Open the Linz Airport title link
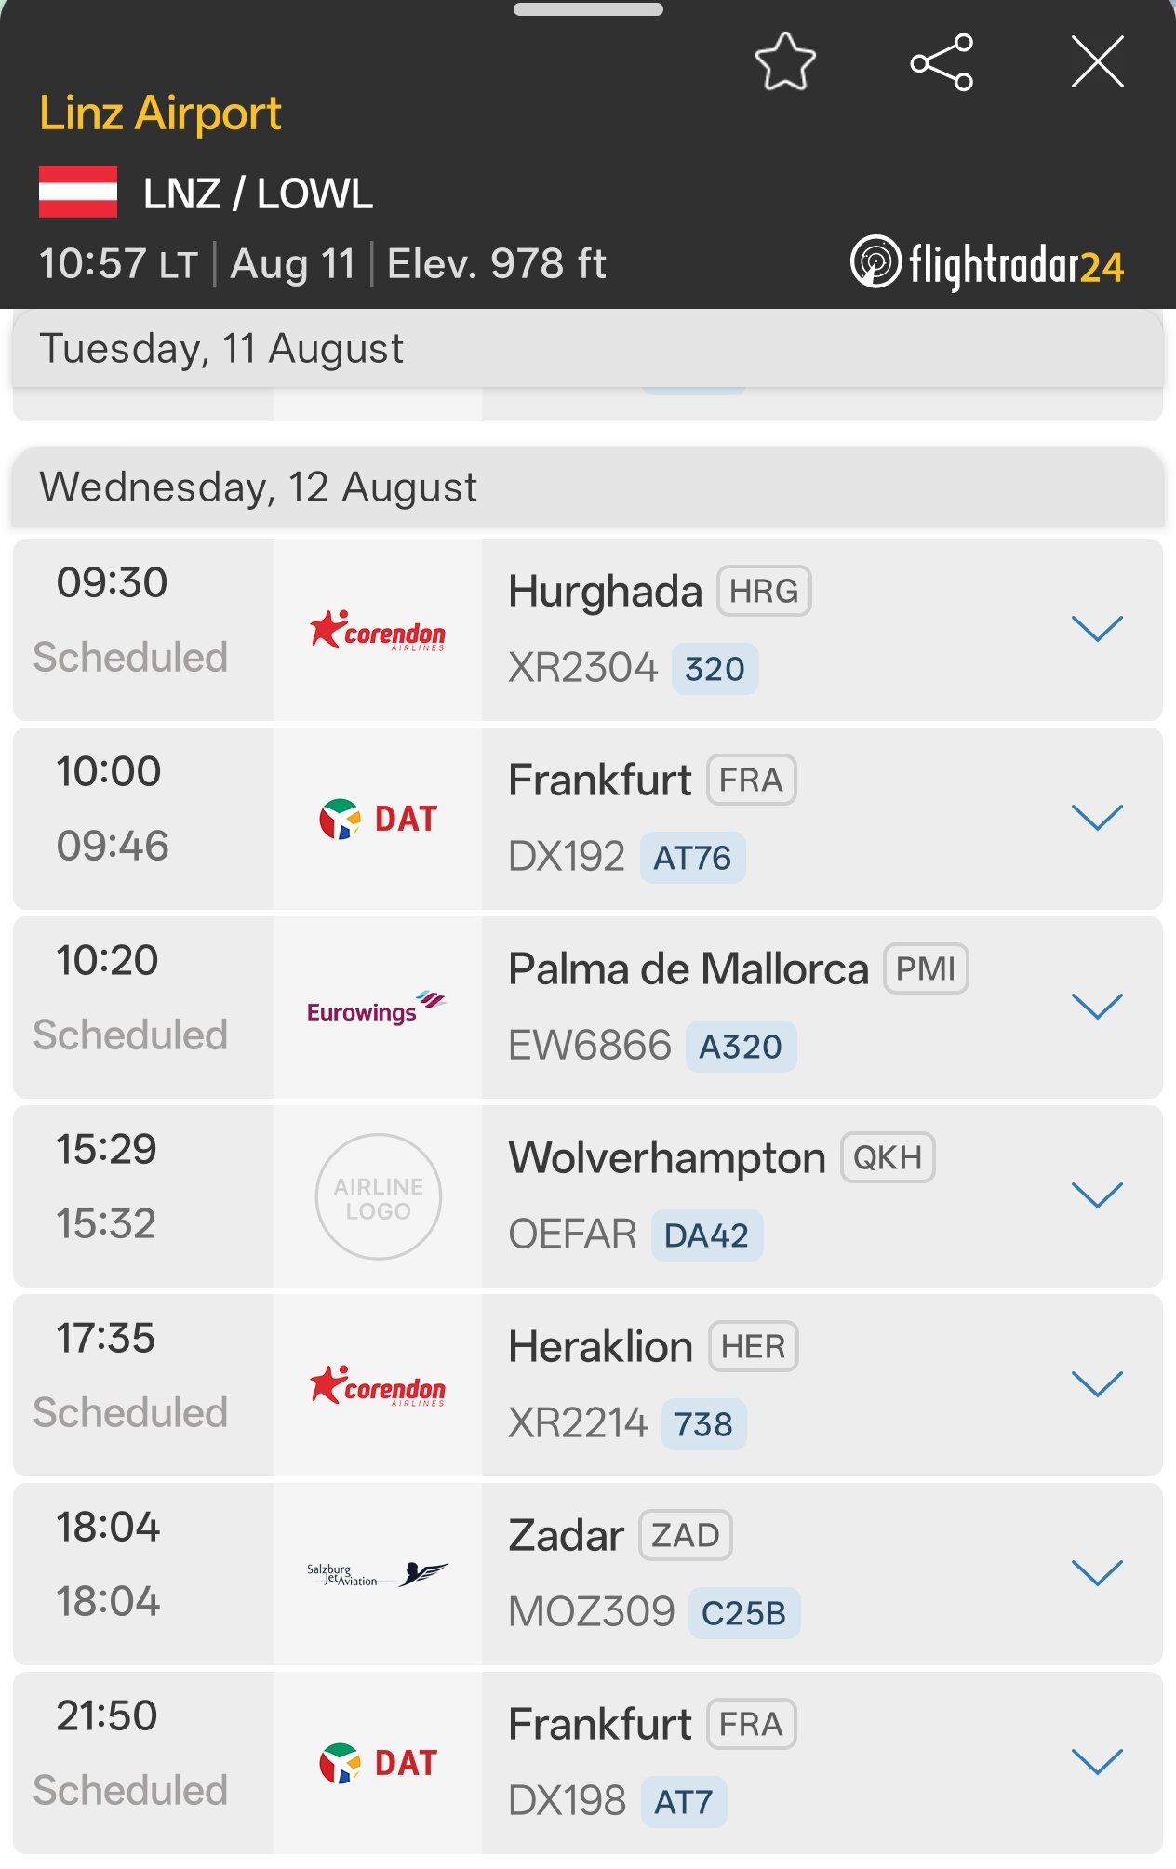The width and height of the screenshot is (1176, 1869). point(160,113)
